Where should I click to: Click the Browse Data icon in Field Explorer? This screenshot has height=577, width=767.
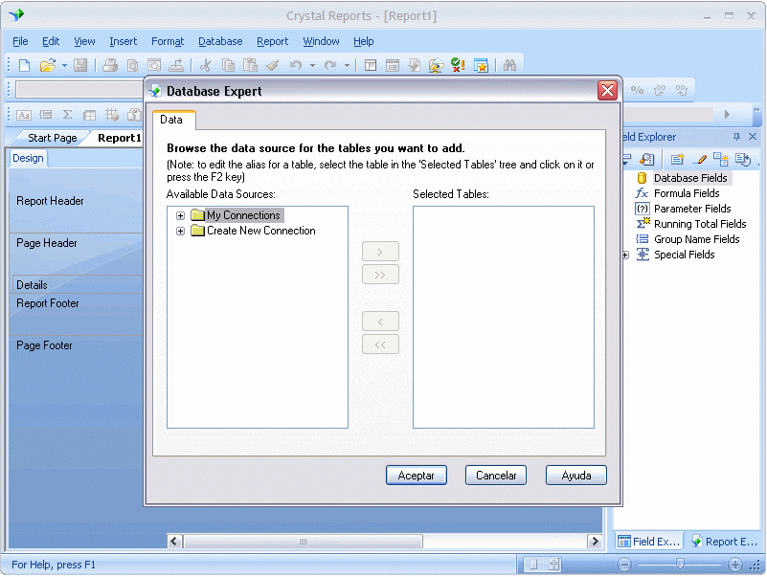click(x=645, y=160)
